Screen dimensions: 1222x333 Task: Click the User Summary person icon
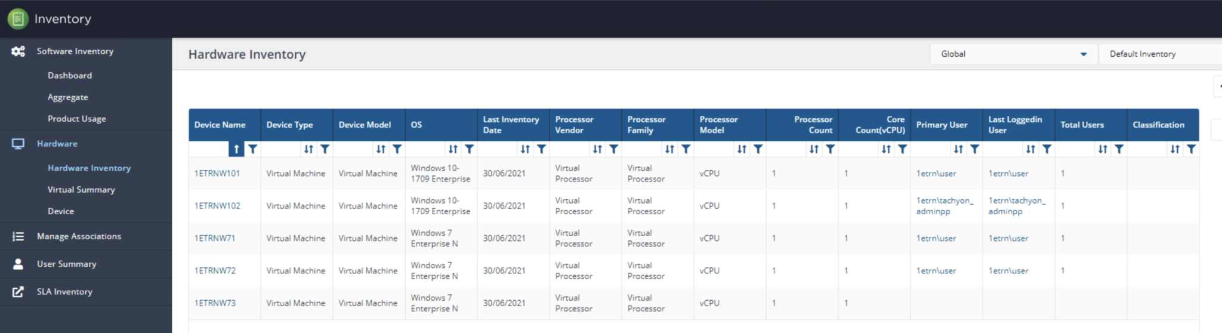pos(18,264)
